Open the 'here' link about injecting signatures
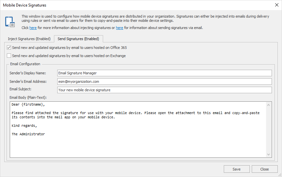 [33, 28]
